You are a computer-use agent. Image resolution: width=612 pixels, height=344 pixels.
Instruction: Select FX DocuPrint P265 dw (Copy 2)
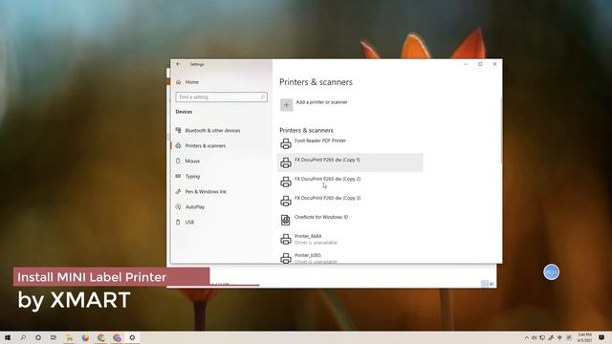350,182
